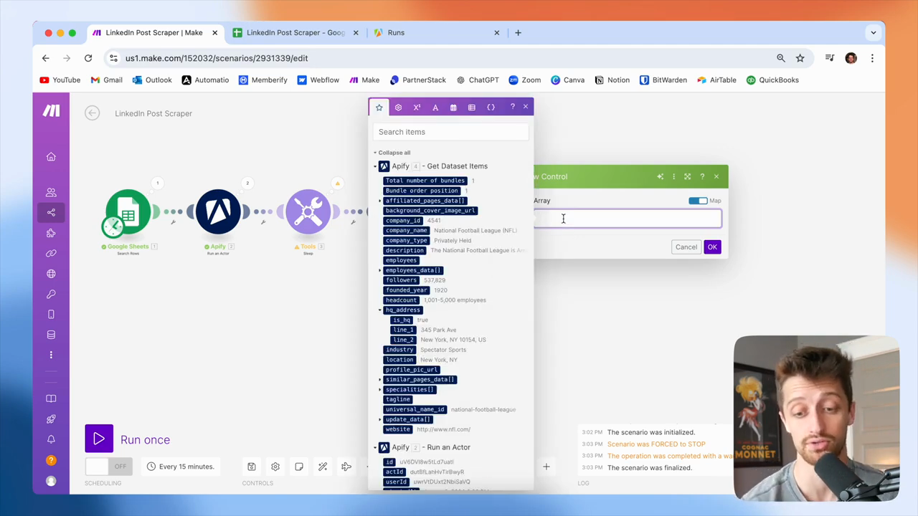Click the Auto-align magic wand icon
Image resolution: width=918 pixels, height=516 pixels.
(x=323, y=467)
